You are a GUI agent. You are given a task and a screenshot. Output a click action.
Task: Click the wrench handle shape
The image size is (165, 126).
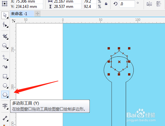[x=119, y=104]
